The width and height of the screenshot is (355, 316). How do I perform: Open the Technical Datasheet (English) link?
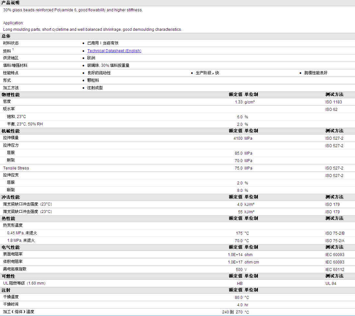pyautogui.click(x=114, y=51)
